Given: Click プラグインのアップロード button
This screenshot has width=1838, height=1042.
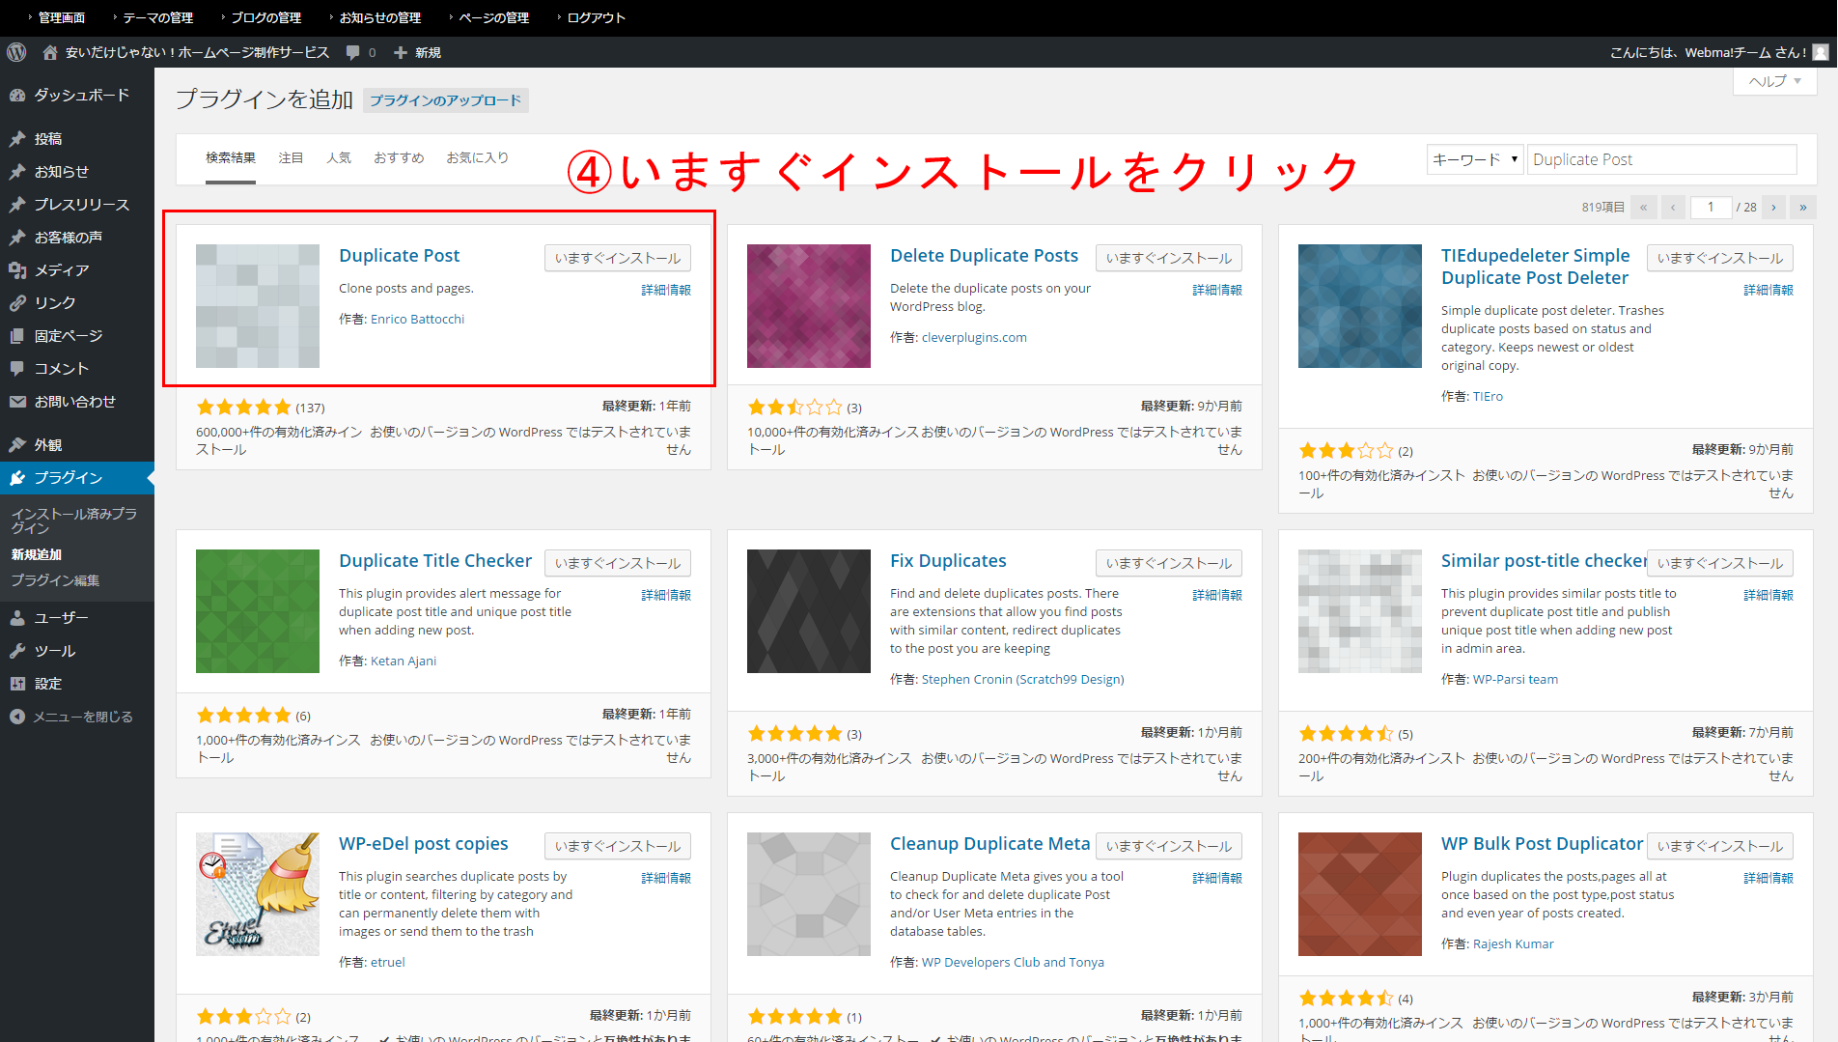Looking at the screenshot, I should (446, 100).
